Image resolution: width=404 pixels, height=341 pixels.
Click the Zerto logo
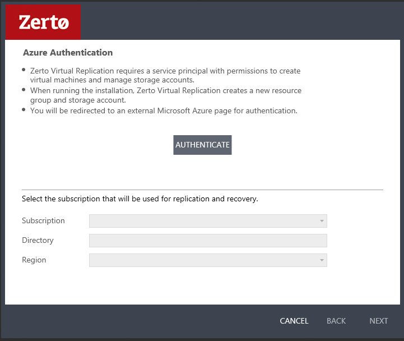point(43,22)
